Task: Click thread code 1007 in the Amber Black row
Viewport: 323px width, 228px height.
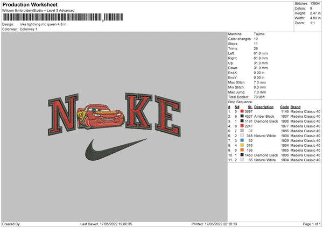Action: (285, 117)
